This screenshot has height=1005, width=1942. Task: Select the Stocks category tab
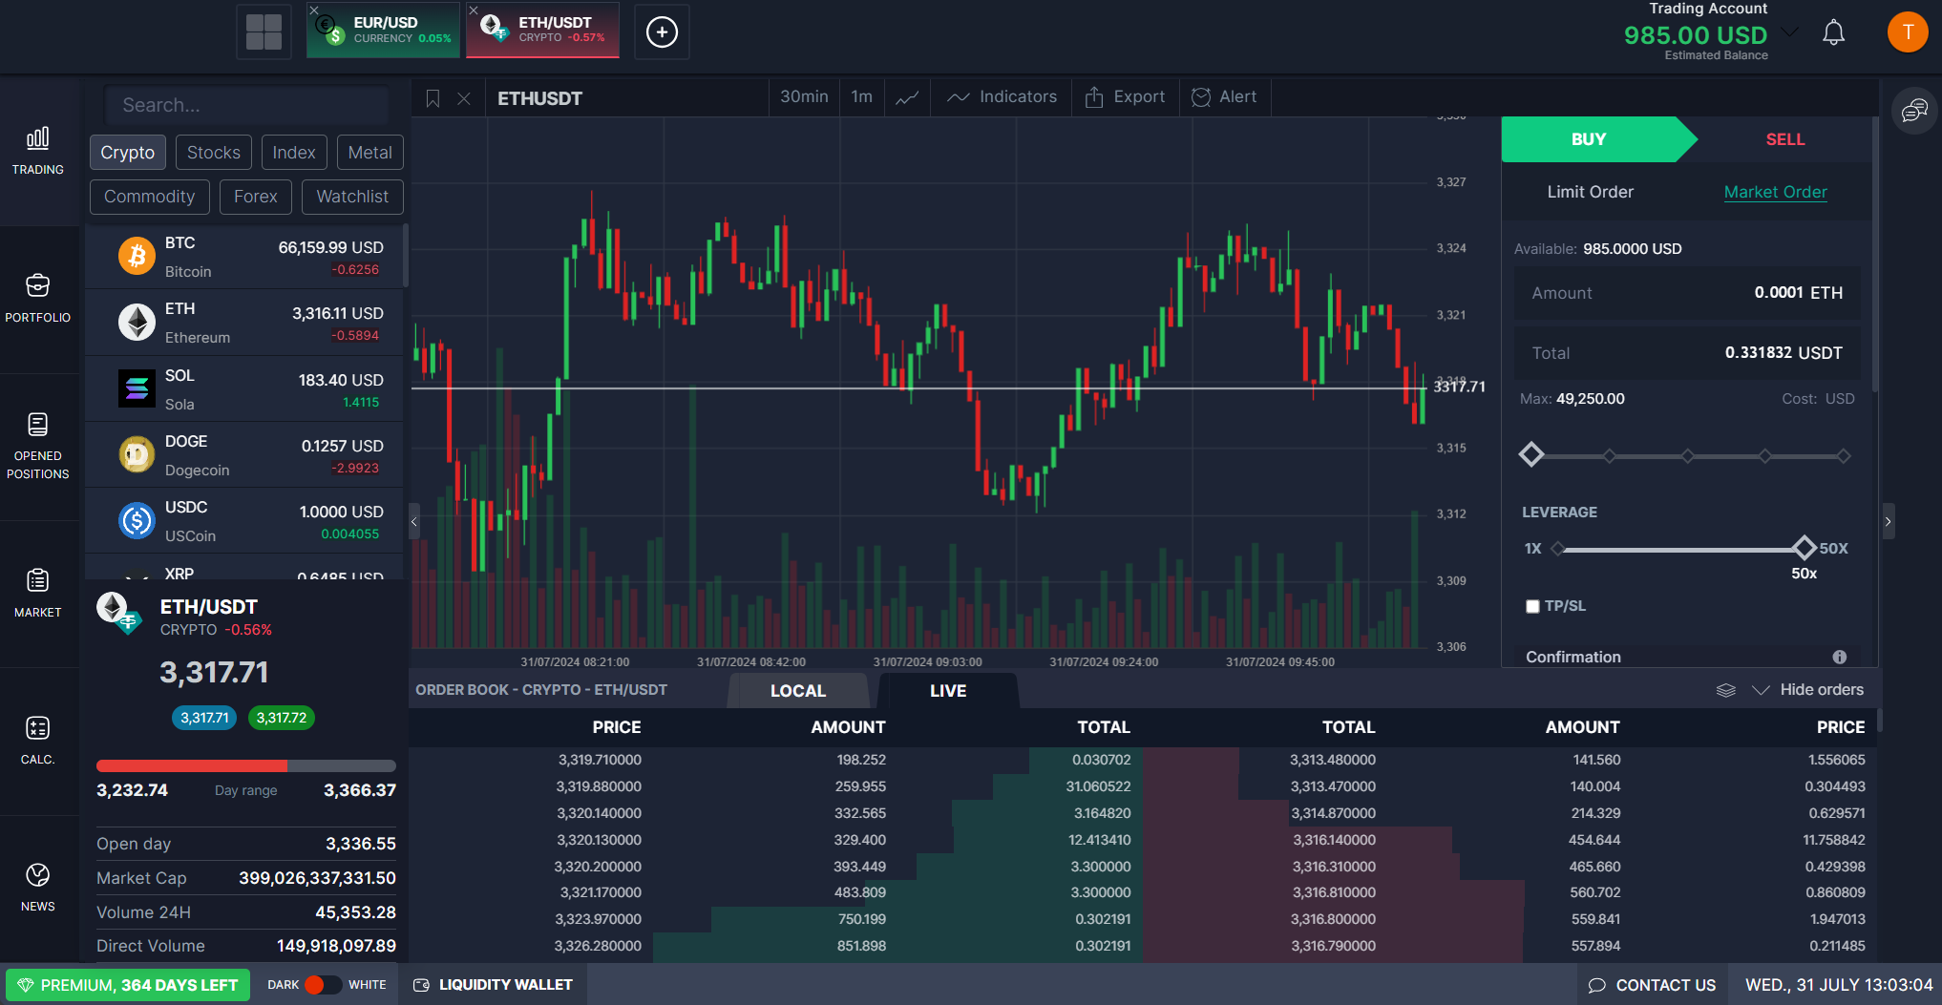pos(214,153)
